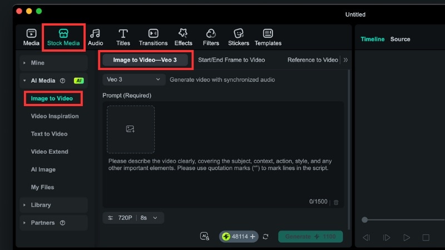Select Video Extend in sidebar

point(50,152)
